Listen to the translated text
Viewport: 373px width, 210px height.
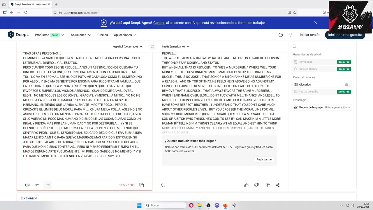(x=163, y=185)
